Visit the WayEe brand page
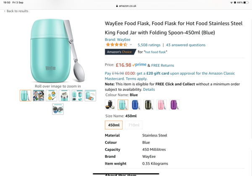252x176 pixels. 117,39
